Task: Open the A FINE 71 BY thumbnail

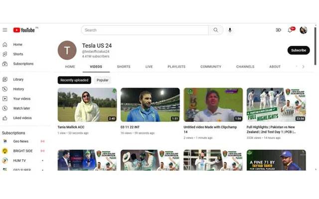Action: [x=276, y=160]
